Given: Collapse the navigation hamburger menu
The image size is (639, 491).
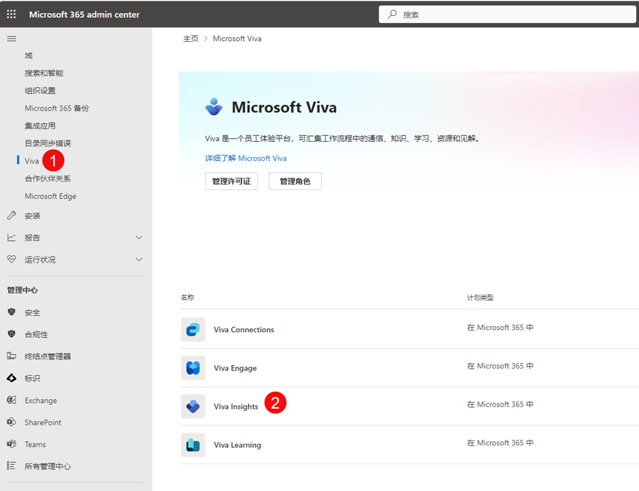Looking at the screenshot, I should 11,38.
